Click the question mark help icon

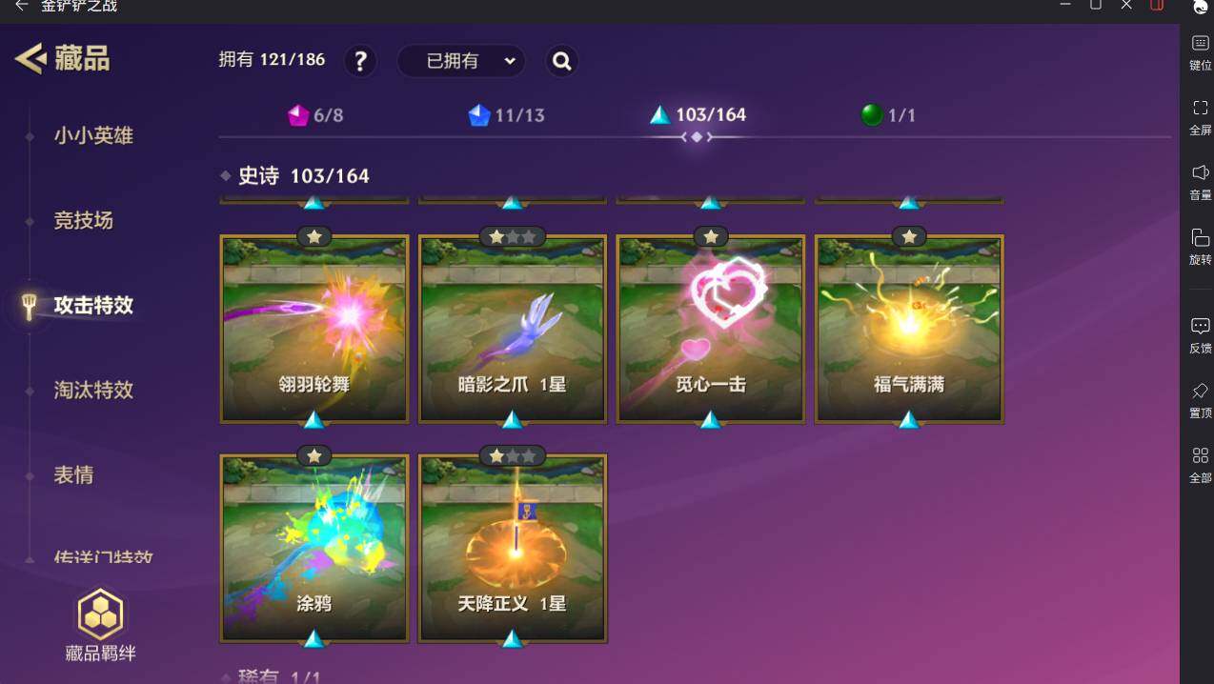[x=360, y=62]
